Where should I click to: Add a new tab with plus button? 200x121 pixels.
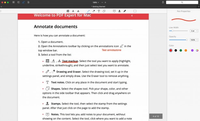click(199, 6)
